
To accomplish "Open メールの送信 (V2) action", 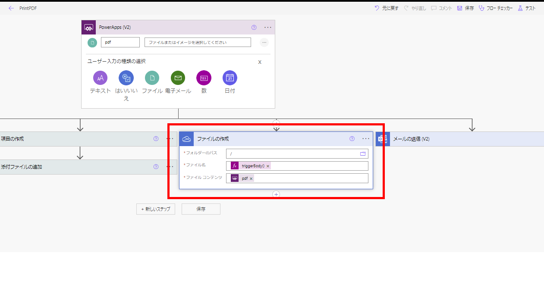I will (460, 139).
